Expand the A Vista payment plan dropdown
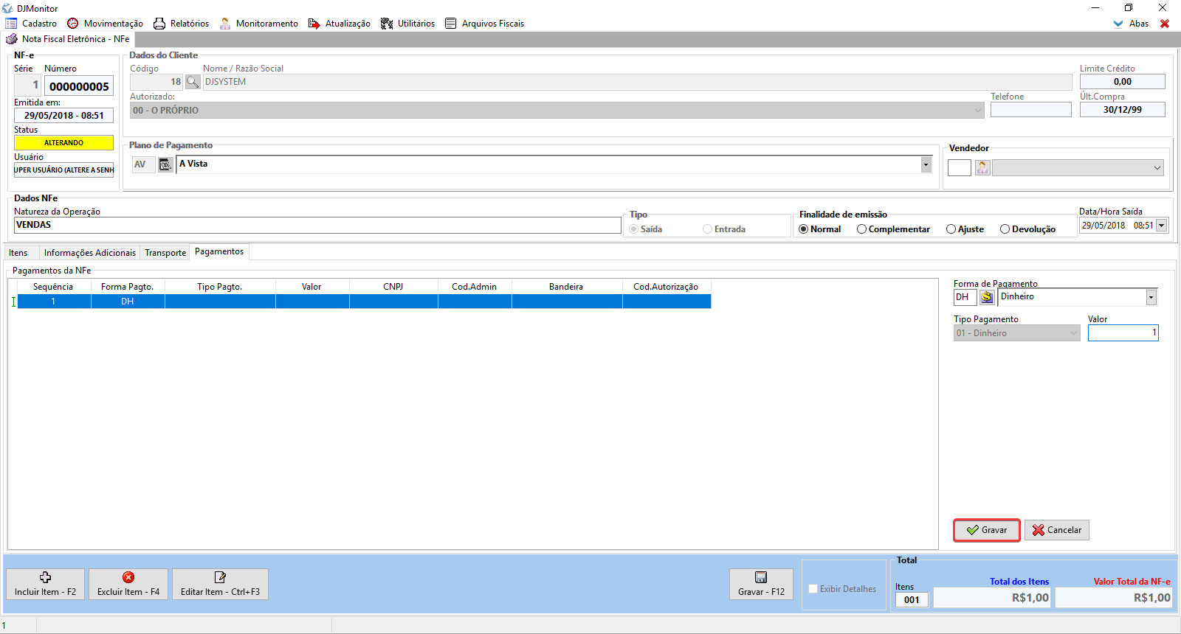 coord(926,164)
